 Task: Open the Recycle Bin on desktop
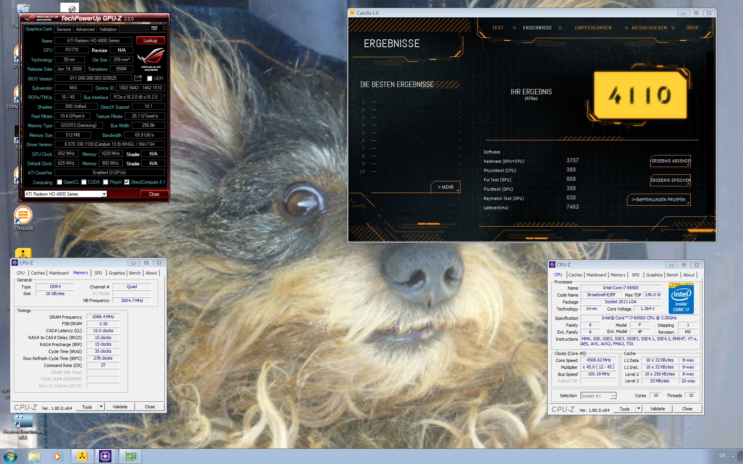[23, 9]
